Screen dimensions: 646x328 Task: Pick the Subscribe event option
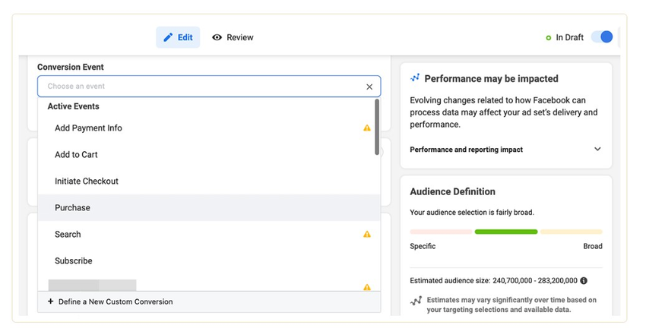[x=74, y=261]
